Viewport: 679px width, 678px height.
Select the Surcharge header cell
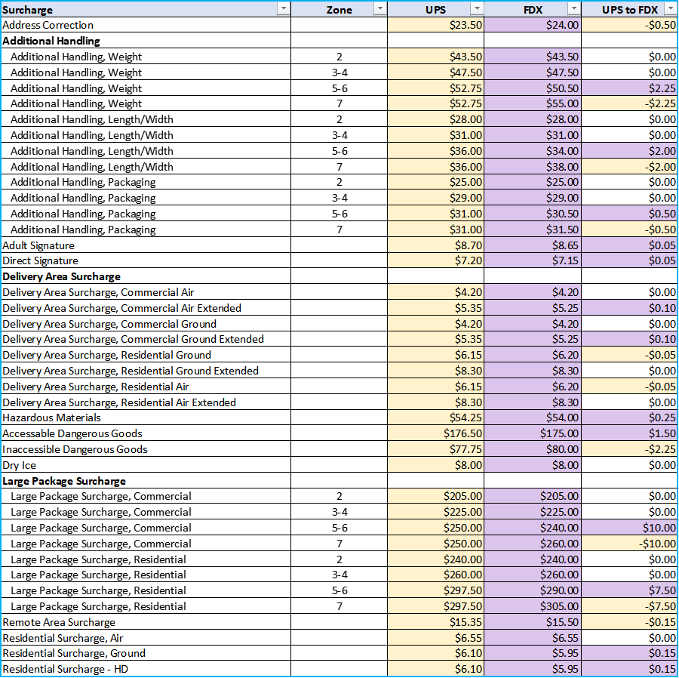pyautogui.click(x=146, y=9)
